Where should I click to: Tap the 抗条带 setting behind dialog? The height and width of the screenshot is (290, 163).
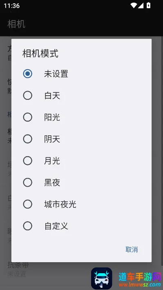[18, 265]
